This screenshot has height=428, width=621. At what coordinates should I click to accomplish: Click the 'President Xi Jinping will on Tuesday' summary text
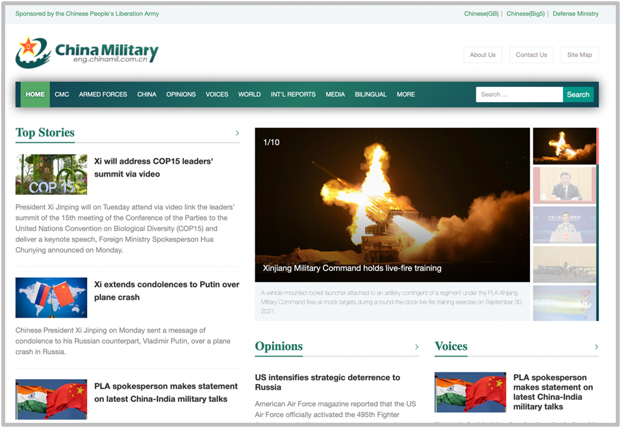click(x=125, y=229)
